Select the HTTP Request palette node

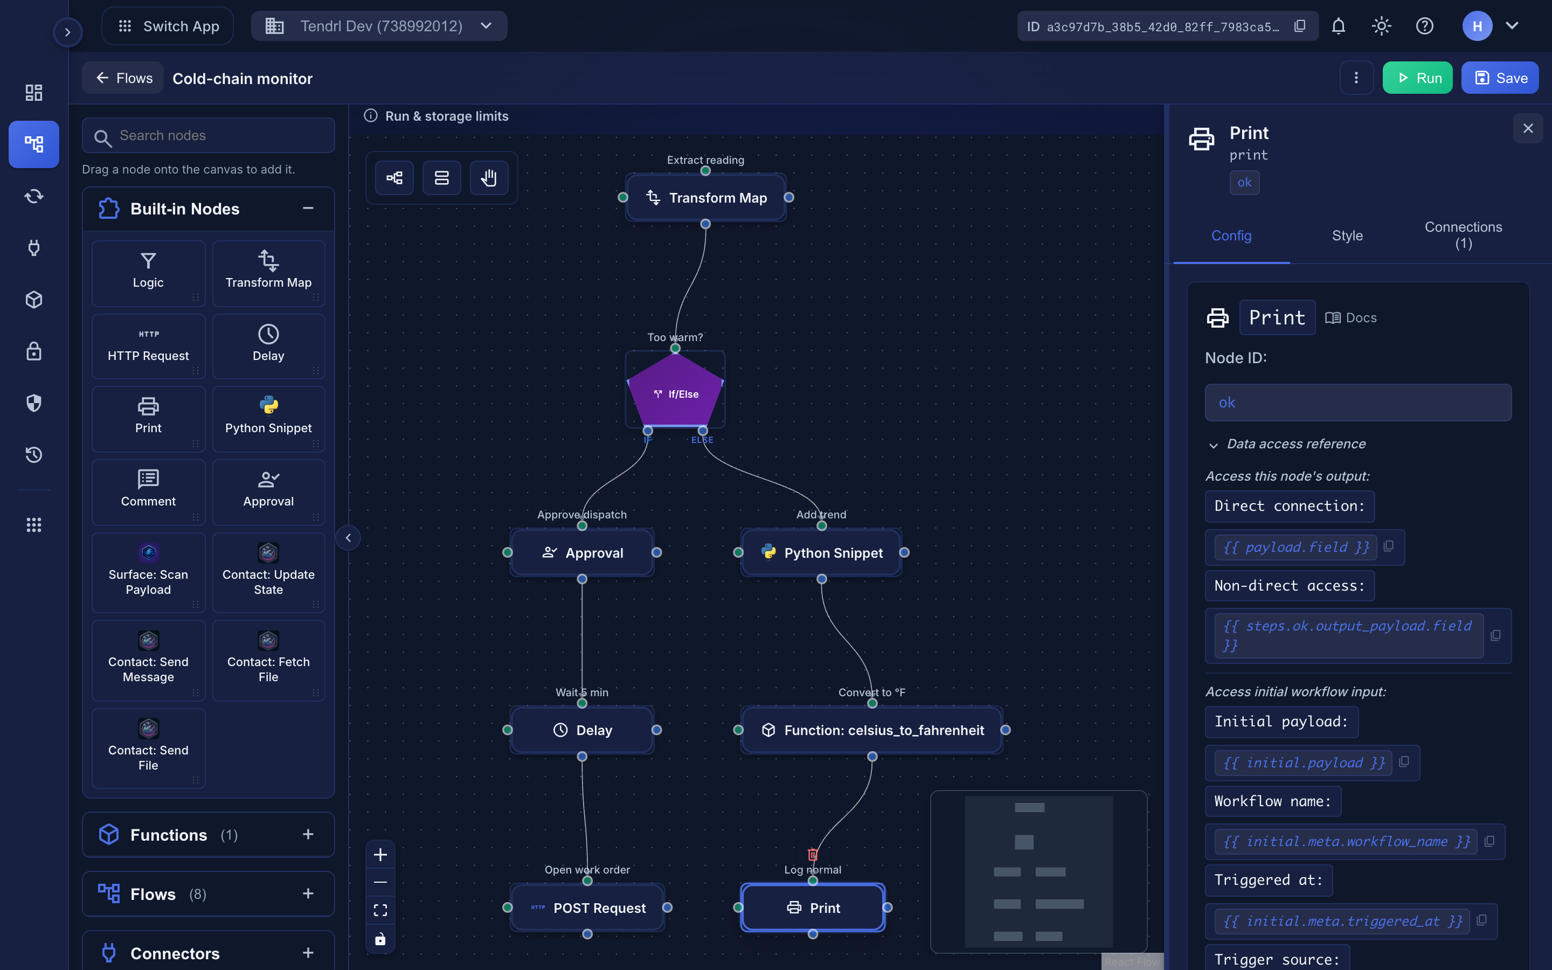tap(148, 346)
